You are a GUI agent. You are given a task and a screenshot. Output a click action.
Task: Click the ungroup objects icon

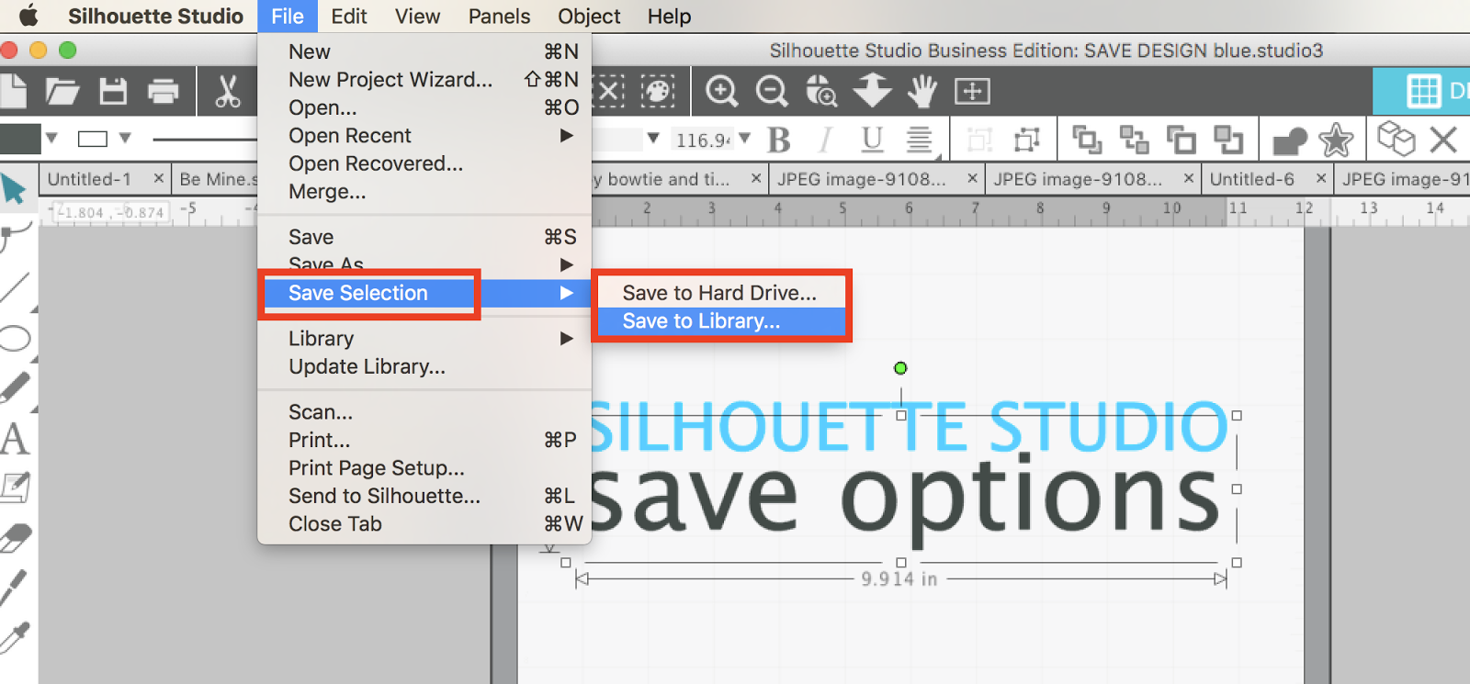(x=1026, y=140)
